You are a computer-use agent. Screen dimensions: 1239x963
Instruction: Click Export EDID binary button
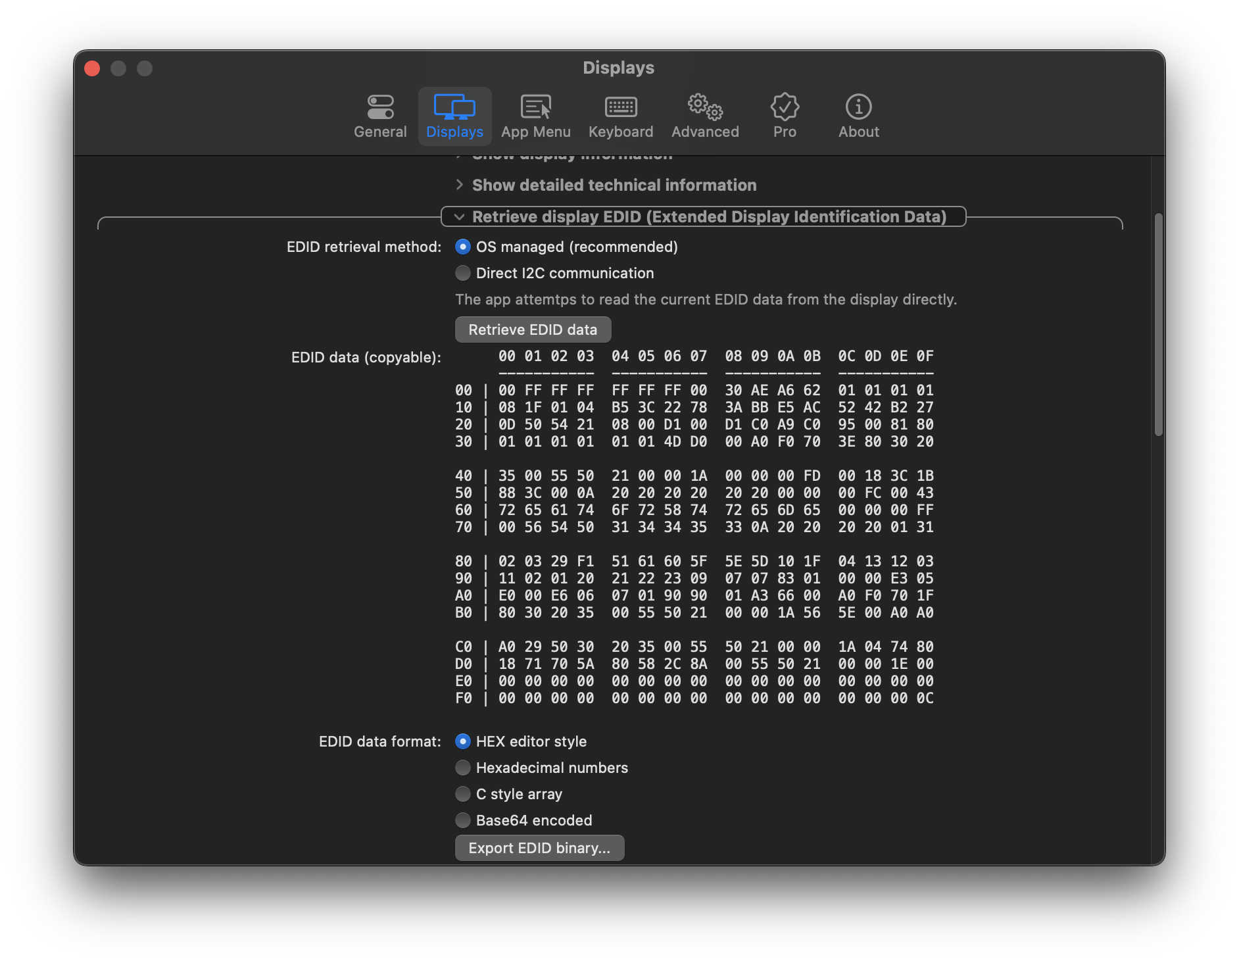539,848
